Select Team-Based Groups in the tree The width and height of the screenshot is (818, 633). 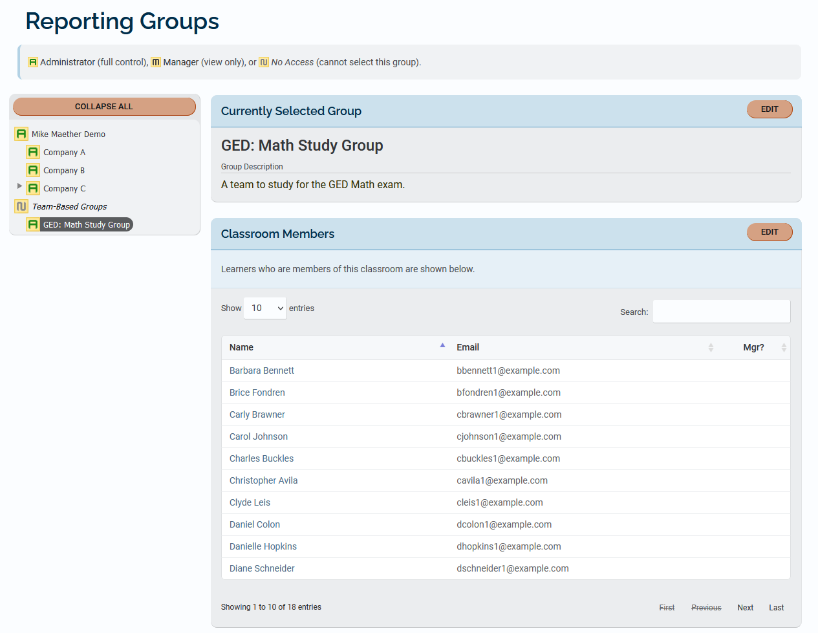[70, 207]
